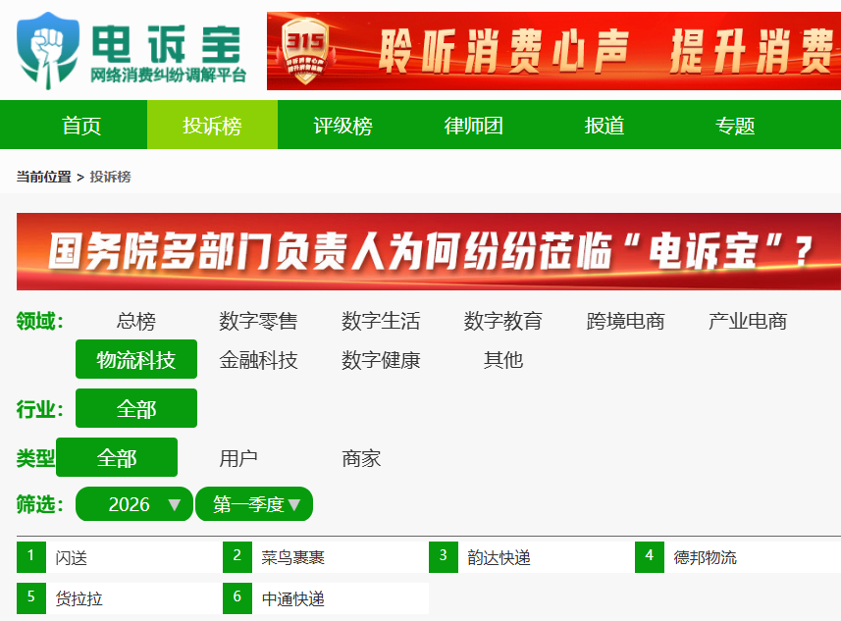841x621 pixels.
Task: Switch to the 评级榜 tab
Action: pos(342,126)
